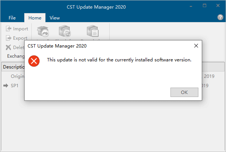The width and height of the screenshot is (226, 152).
Task: Maximize the CST Update Manager window
Action: [204, 6]
